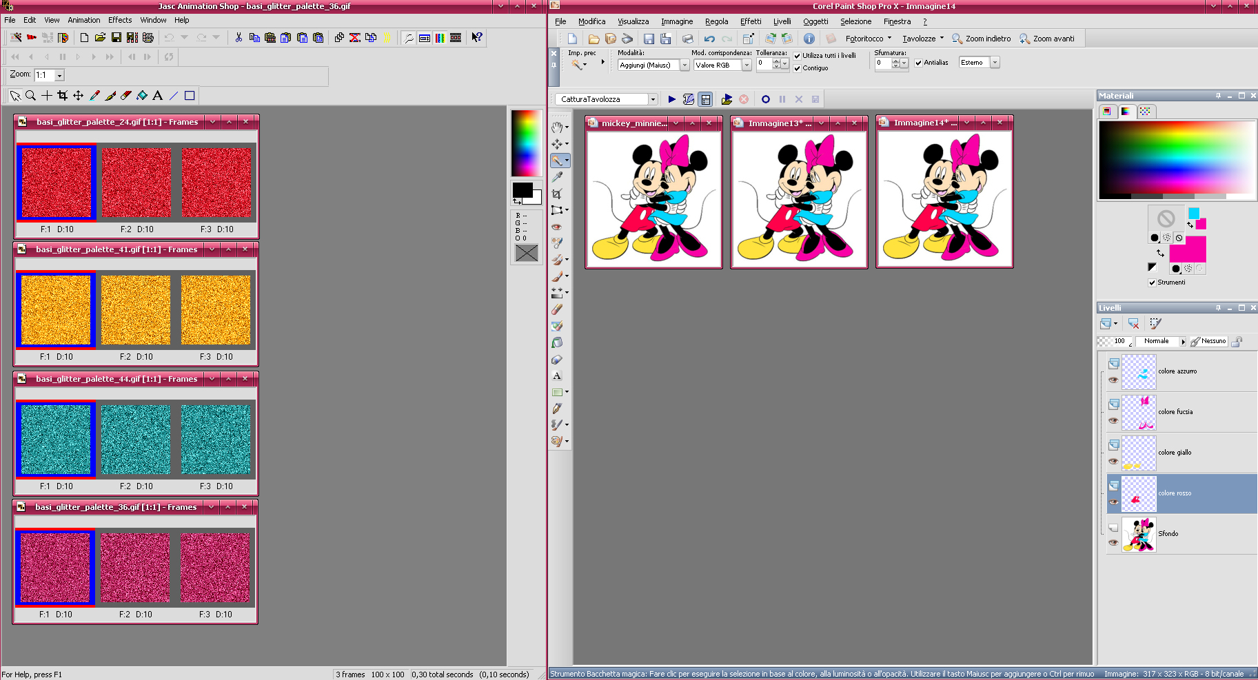
Task: Click 'Zoom avanti' button
Action: coord(1047,39)
